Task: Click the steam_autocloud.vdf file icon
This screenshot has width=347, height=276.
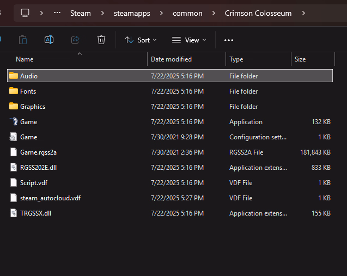Action: [14, 198]
